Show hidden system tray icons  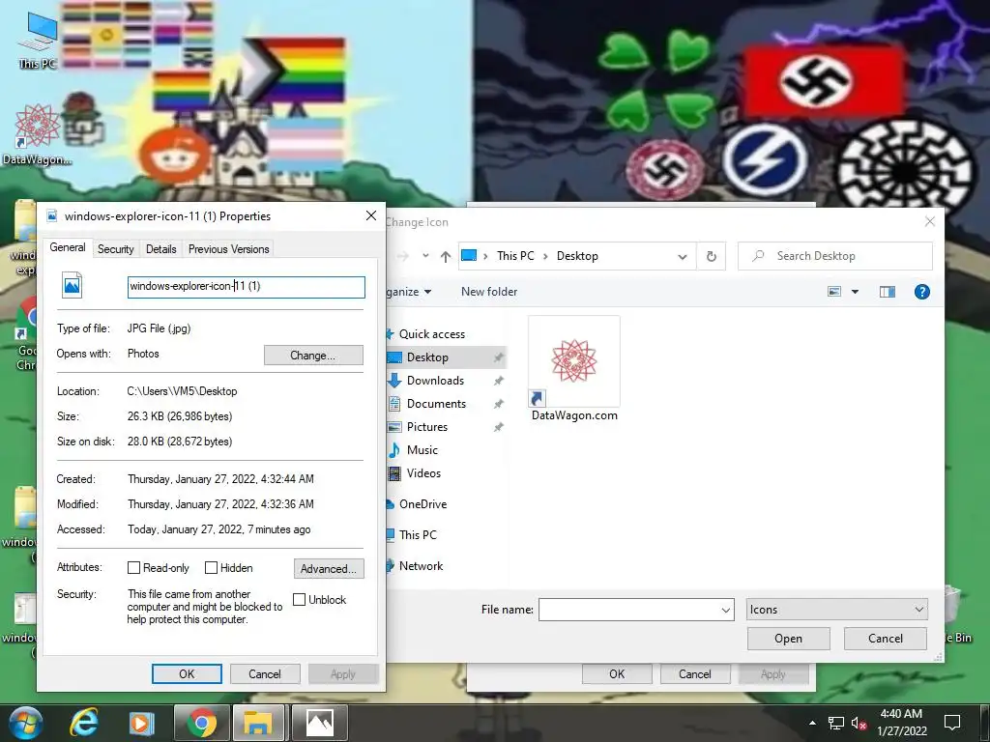812,723
